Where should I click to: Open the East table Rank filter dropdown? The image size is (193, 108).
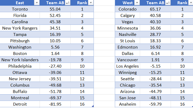point(91,3)
